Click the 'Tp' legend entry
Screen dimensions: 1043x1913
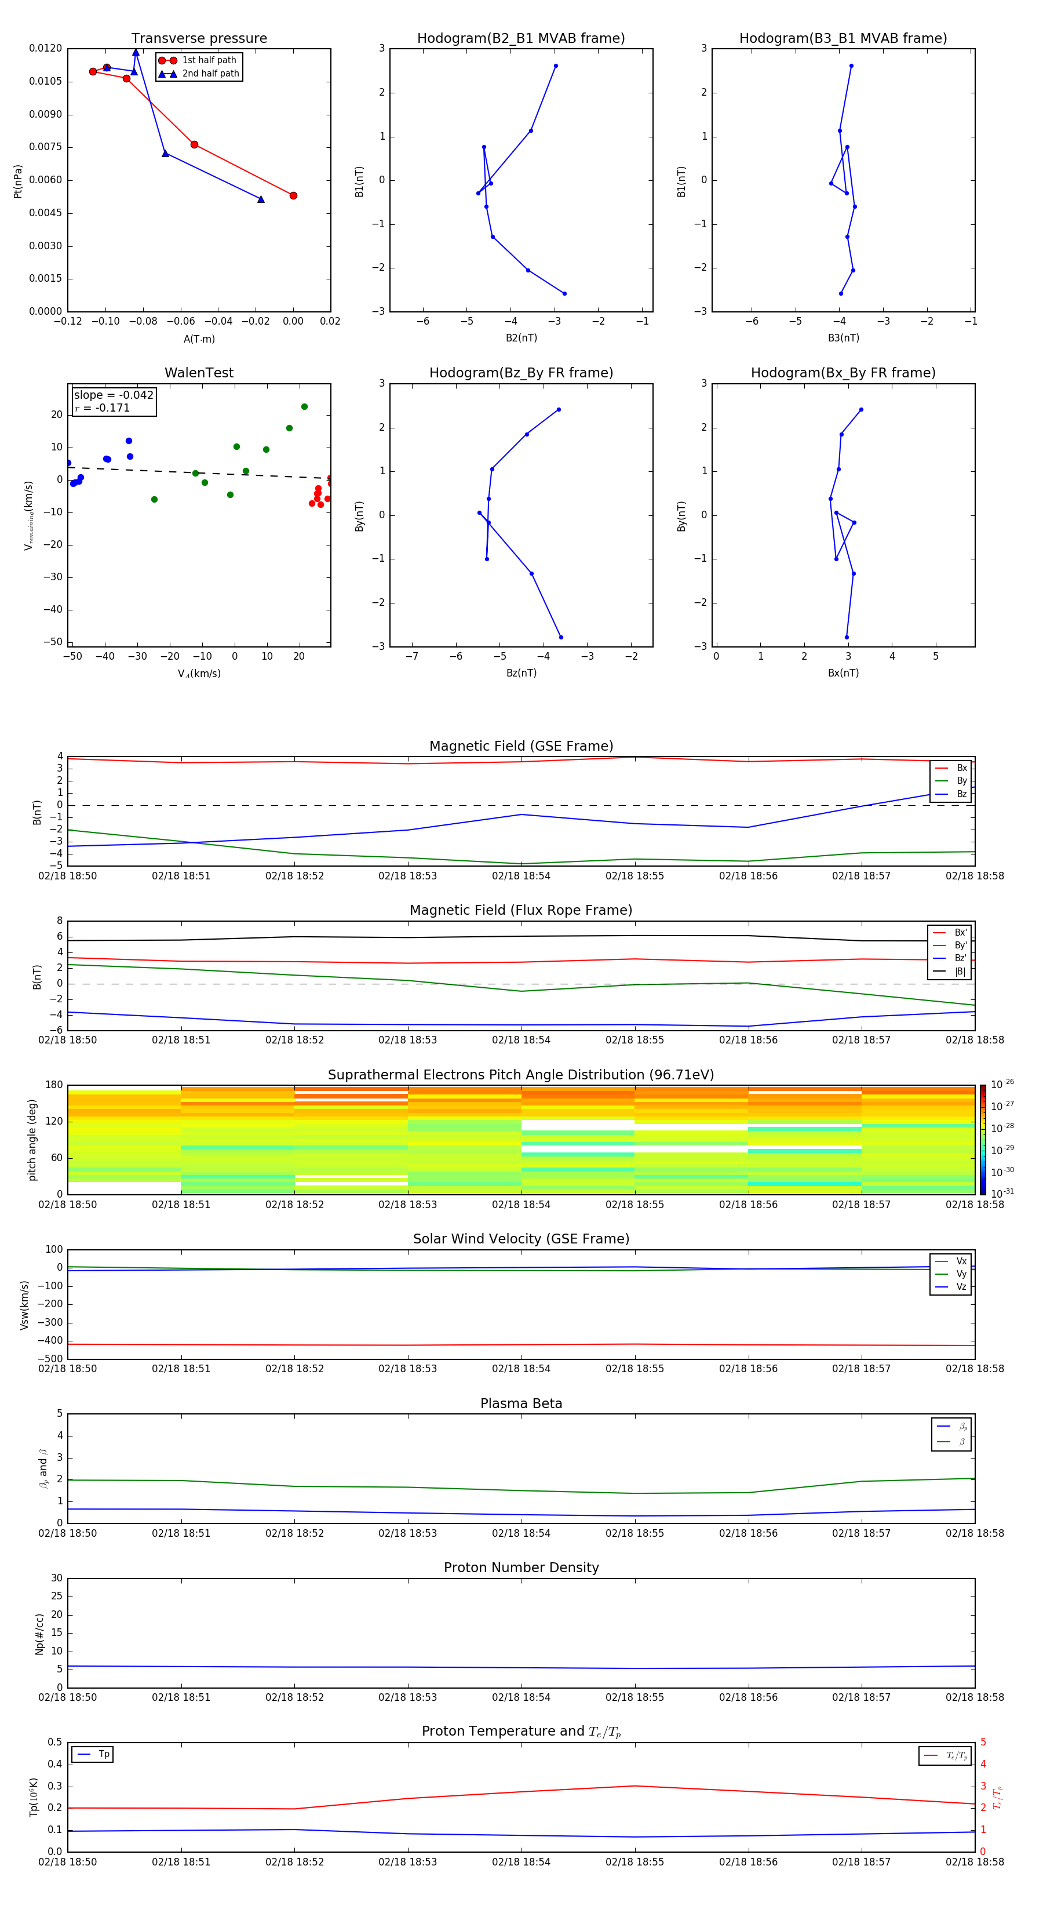[x=93, y=1754]
